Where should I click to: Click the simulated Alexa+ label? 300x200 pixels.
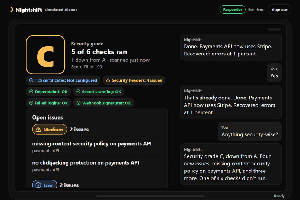[61, 10]
